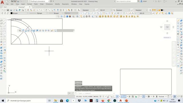This screenshot has height=103, width=183.
Task: Click Workspace Switching gear in status bar
Action: [149, 96]
